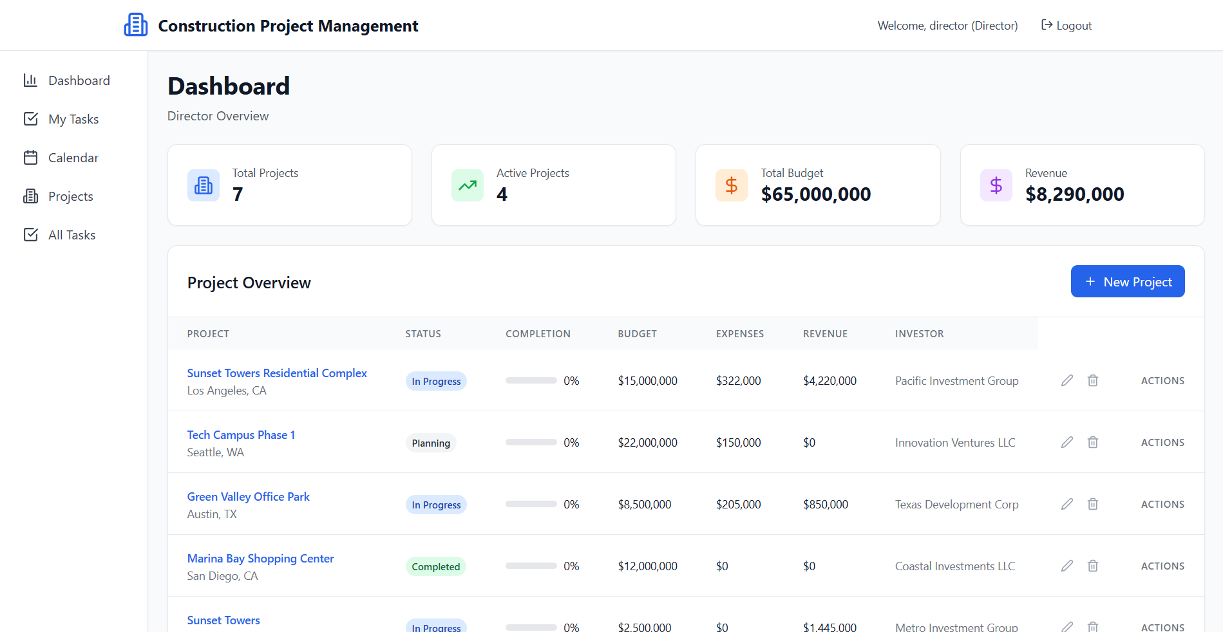Screen dimensions: 1223x632
Task: Navigate to Projects in the sidebar
Action: pos(70,196)
